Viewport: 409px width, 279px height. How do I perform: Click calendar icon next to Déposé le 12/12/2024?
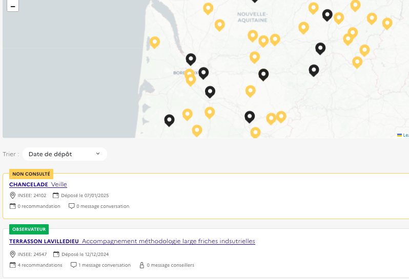(x=56, y=254)
